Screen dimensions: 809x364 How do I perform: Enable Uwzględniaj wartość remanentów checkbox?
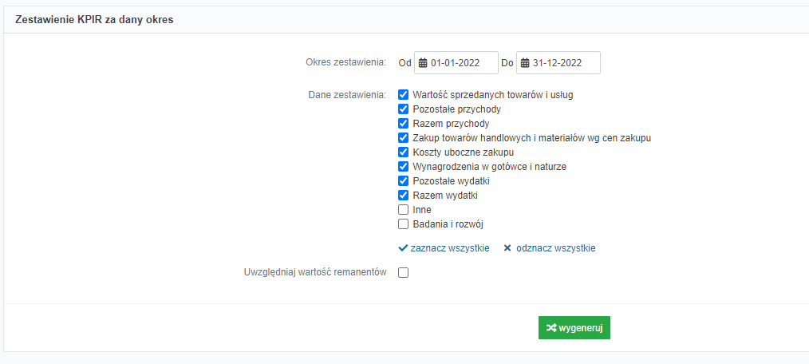[x=404, y=273]
